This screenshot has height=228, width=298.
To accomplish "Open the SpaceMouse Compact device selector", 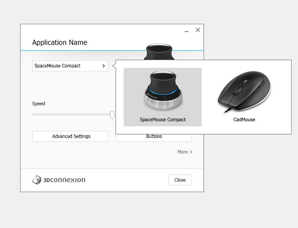I will tap(70, 66).
